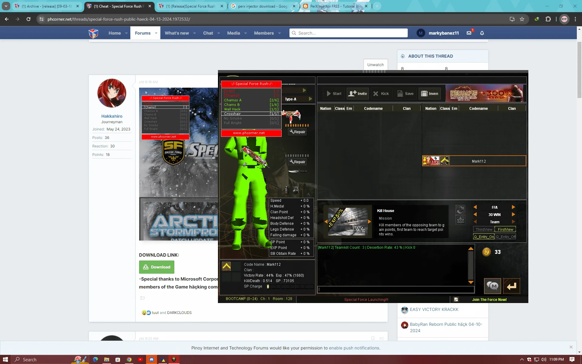The height and width of the screenshot is (364, 582).
Task: Open the Chrome three-dot menu
Action: 575,19
